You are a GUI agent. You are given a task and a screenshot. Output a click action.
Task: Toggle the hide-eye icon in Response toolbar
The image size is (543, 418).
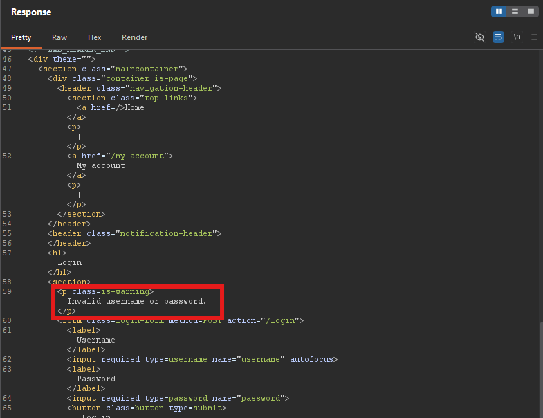pos(479,37)
